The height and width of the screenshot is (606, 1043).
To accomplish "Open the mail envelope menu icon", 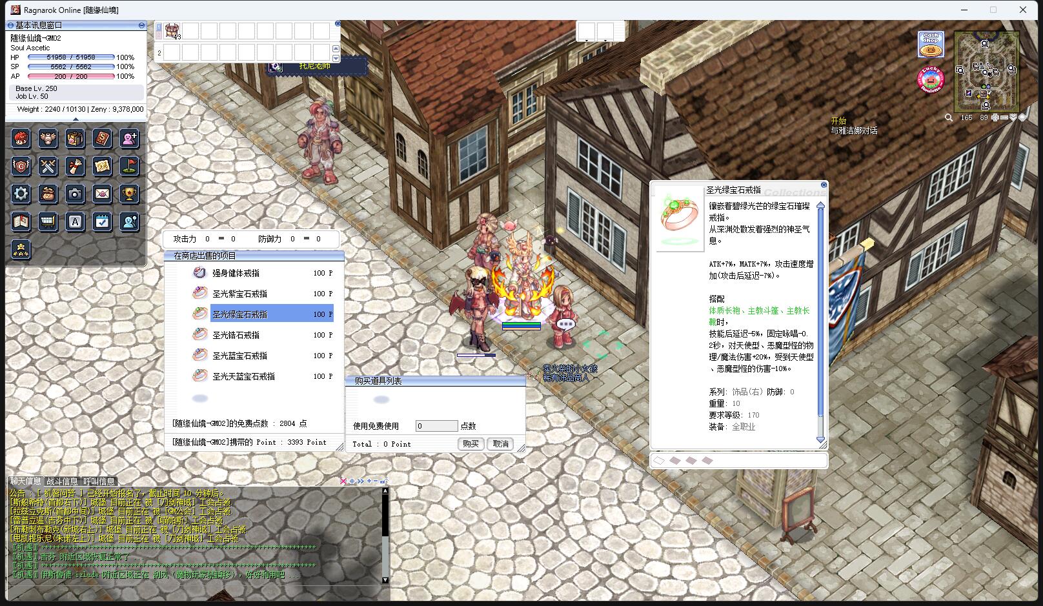I will (x=102, y=194).
